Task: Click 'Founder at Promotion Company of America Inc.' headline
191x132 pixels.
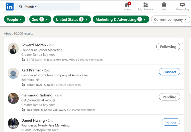Action: (55, 75)
